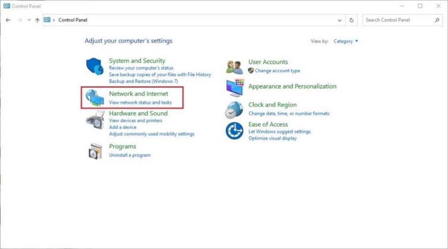The image size is (448, 249).
Task: Click the Search Control Panel field
Action: click(398, 20)
